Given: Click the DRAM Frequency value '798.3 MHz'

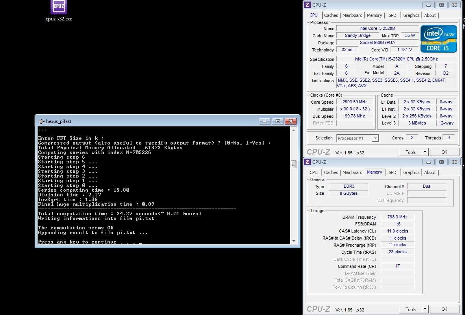Looking at the screenshot, I should point(397,217).
